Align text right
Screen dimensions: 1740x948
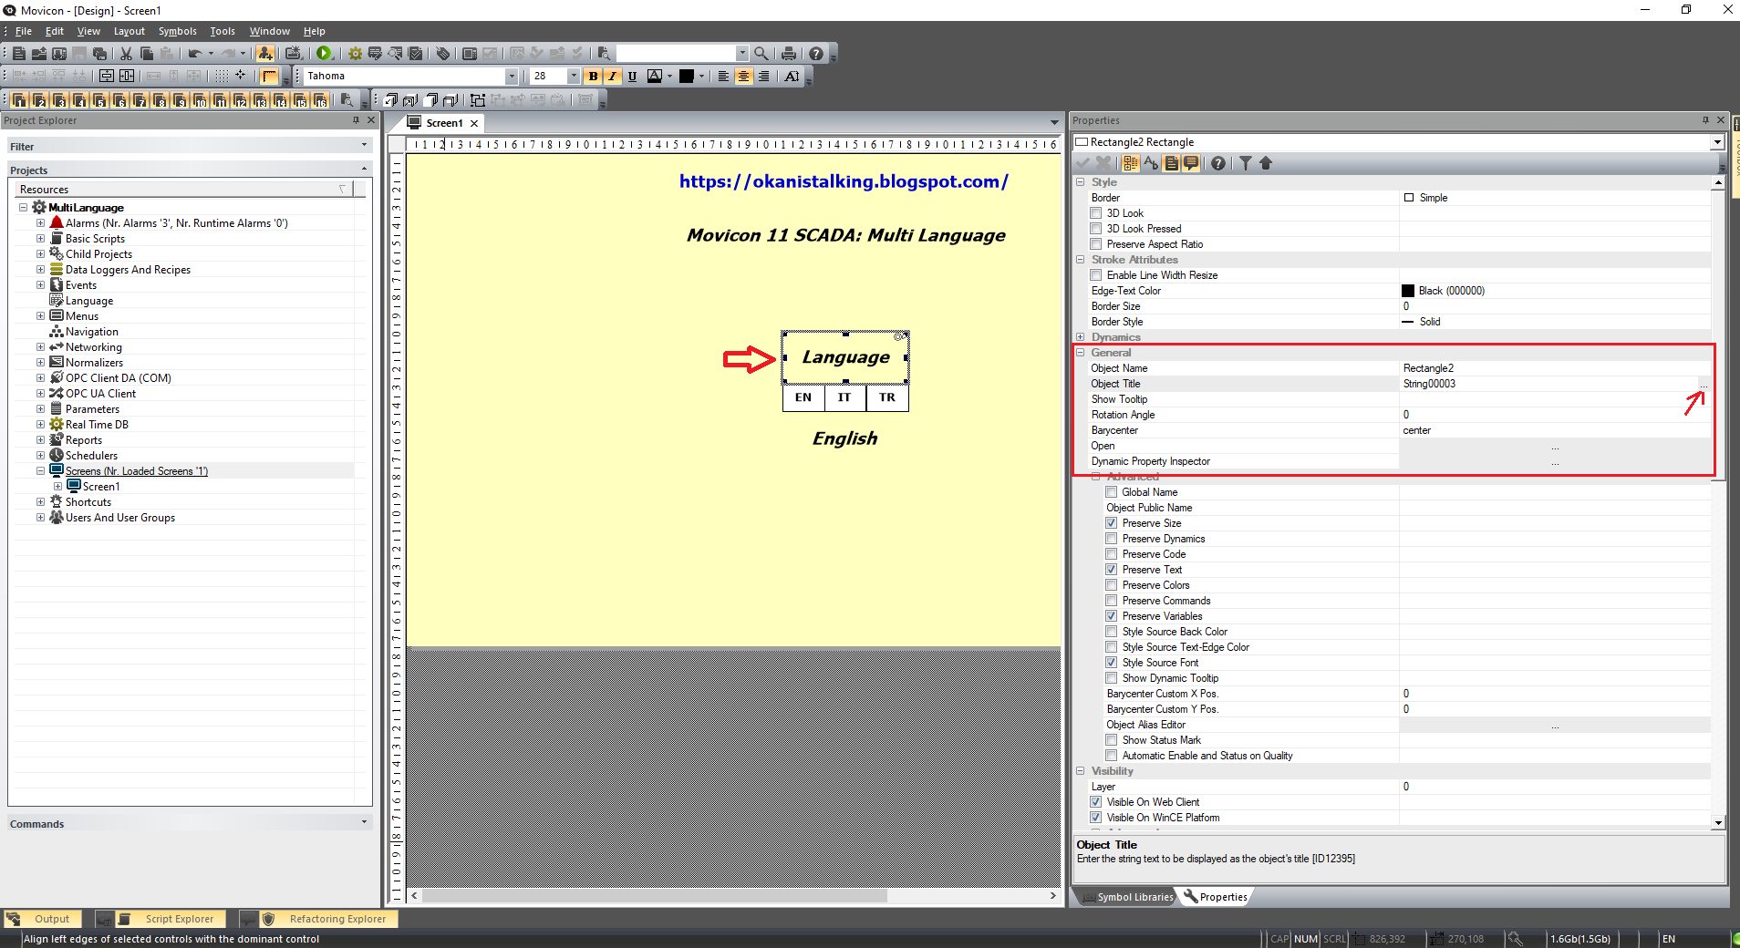tap(764, 77)
